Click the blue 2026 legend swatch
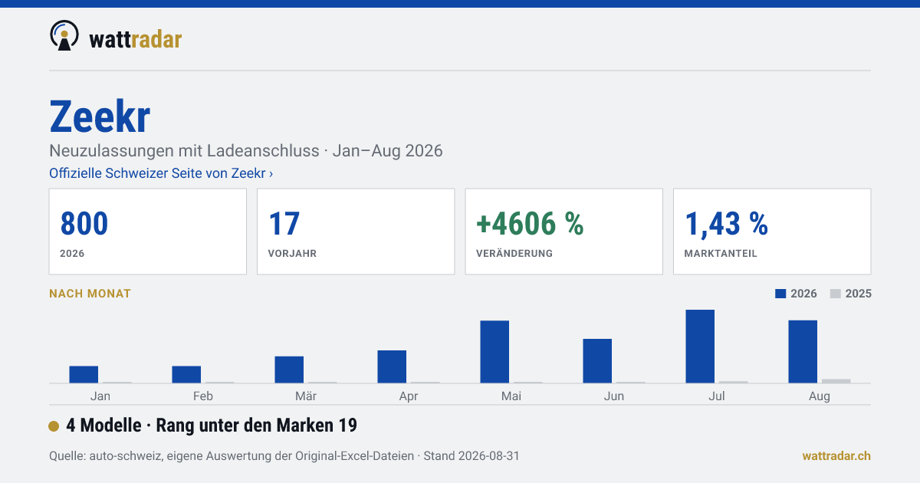Screen dimensions: 920x483 (781, 294)
